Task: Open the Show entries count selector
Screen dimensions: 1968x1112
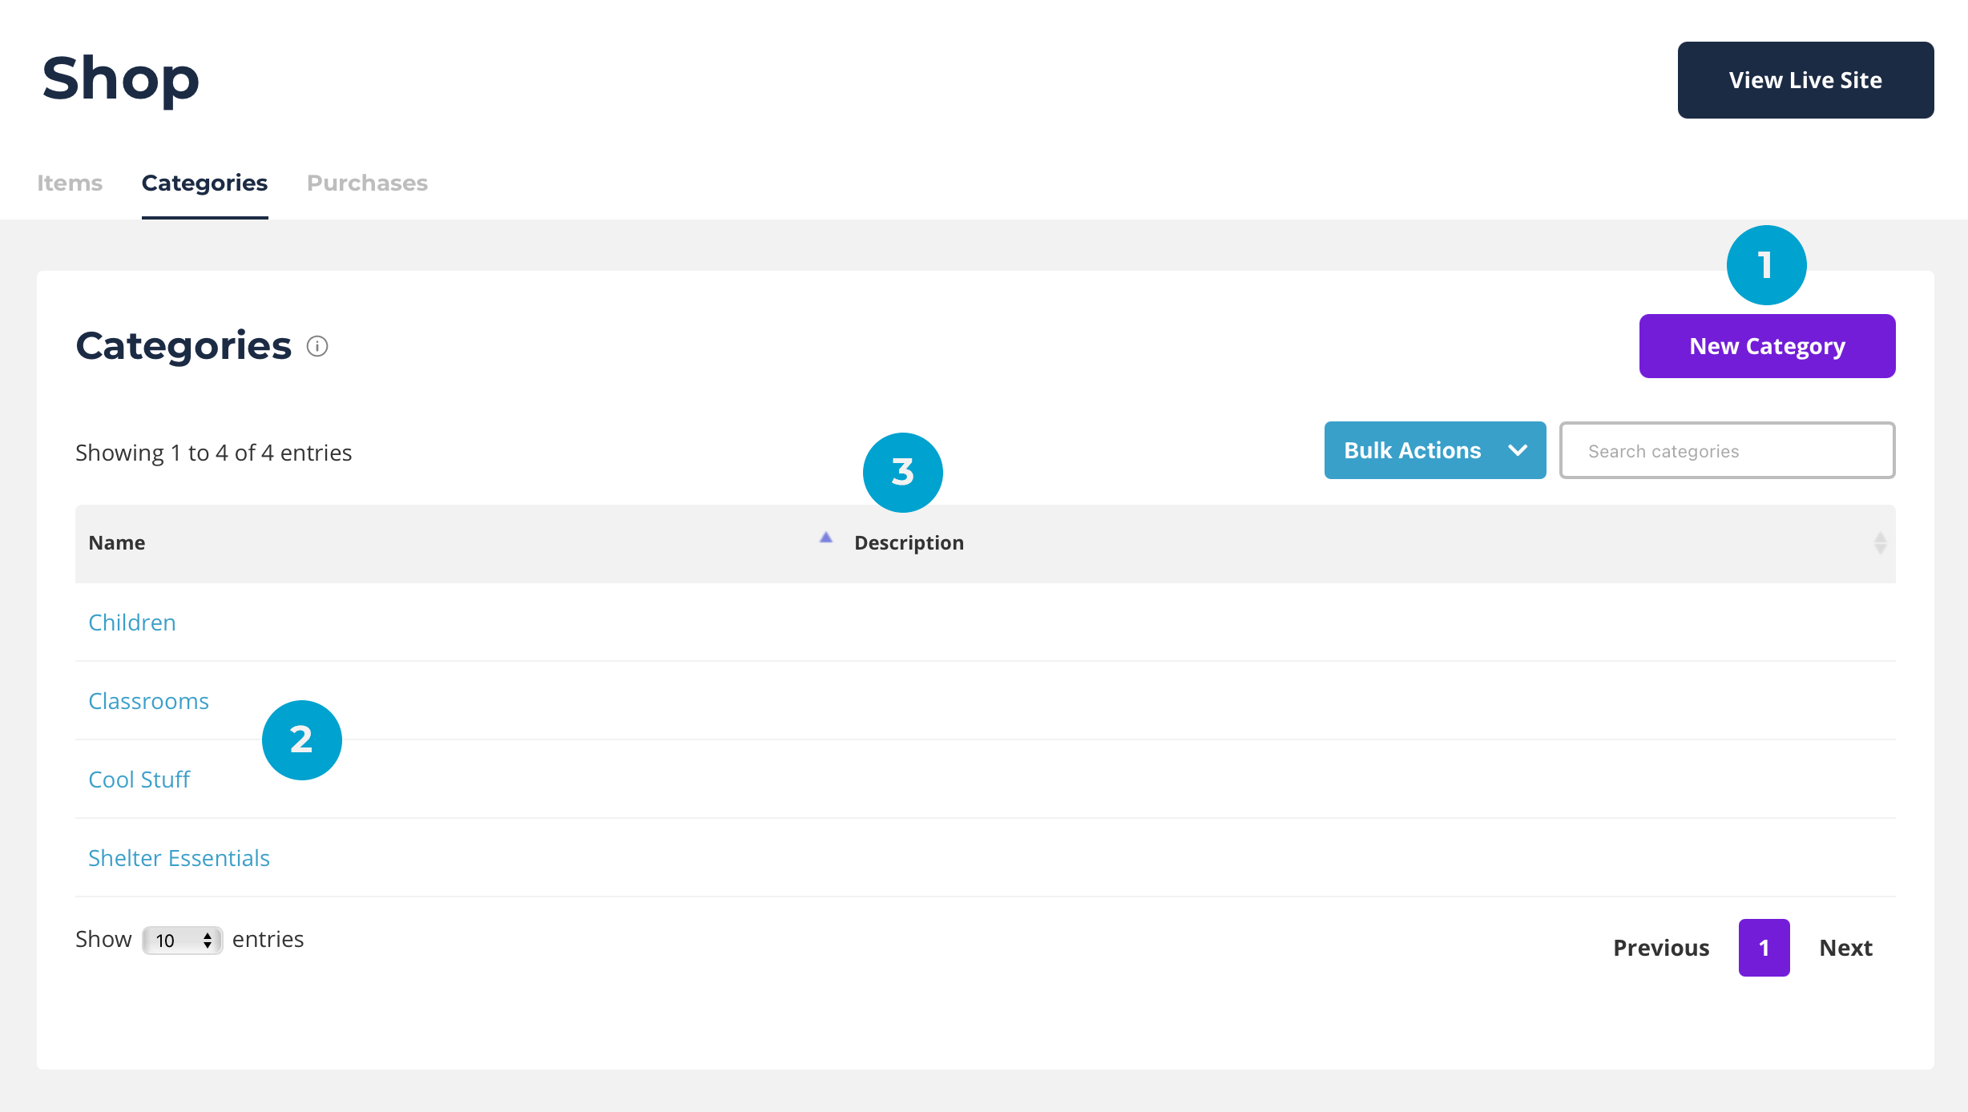Action: (183, 940)
